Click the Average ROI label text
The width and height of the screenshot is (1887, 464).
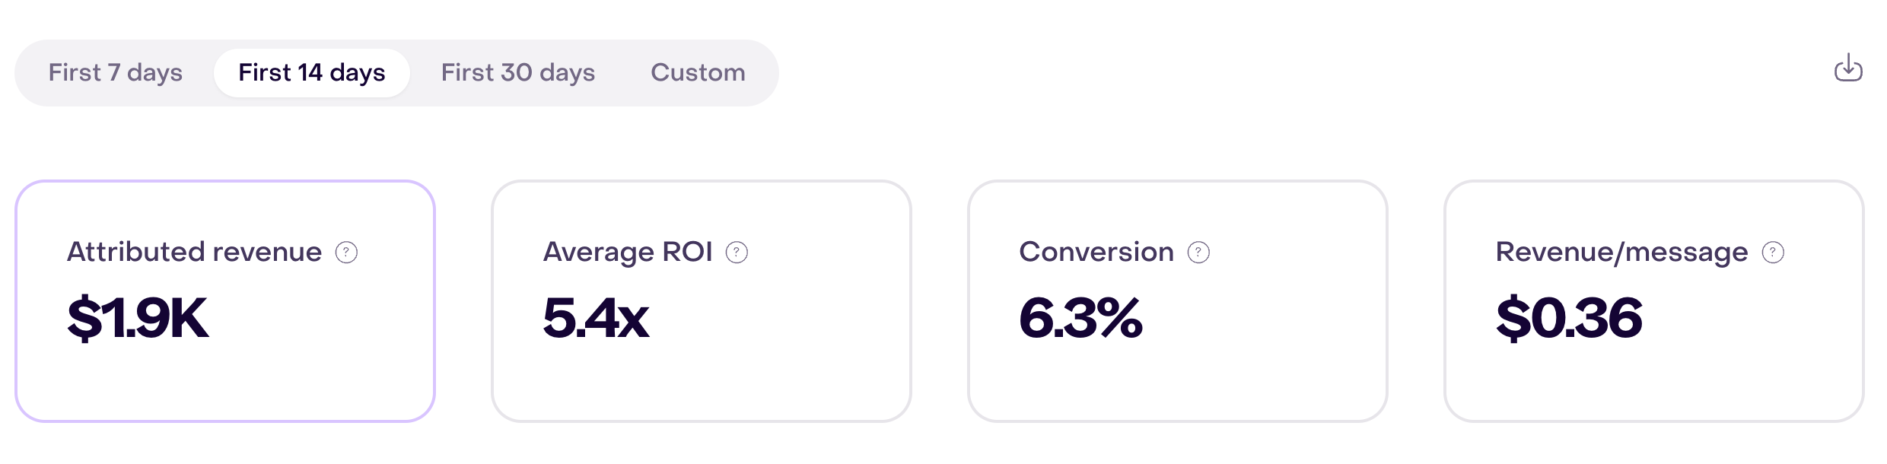click(x=628, y=252)
